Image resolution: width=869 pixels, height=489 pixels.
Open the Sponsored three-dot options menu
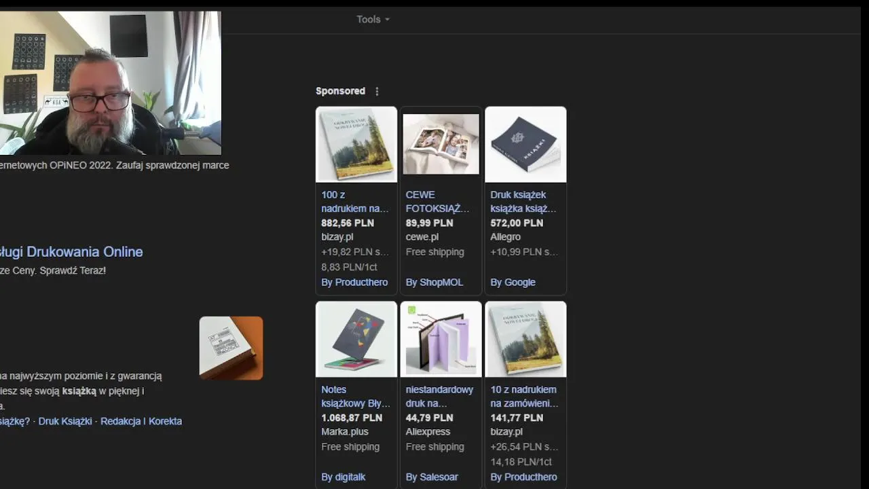(x=377, y=91)
